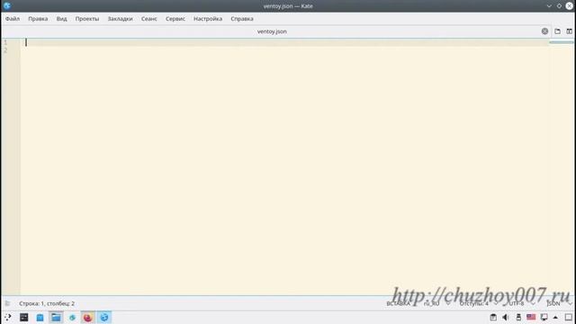Close the ventoy.json document tab
Screen dimensions: 576x324
point(544,31)
